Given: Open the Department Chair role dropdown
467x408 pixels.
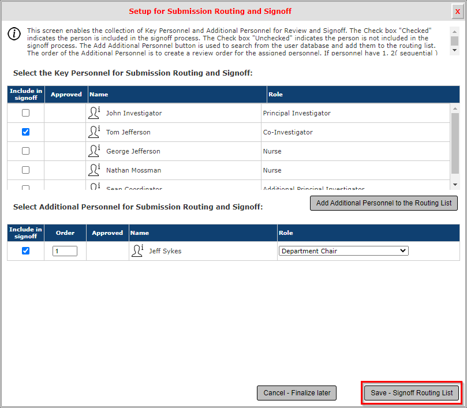Looking at the screenshot, I should click(343, 251).
